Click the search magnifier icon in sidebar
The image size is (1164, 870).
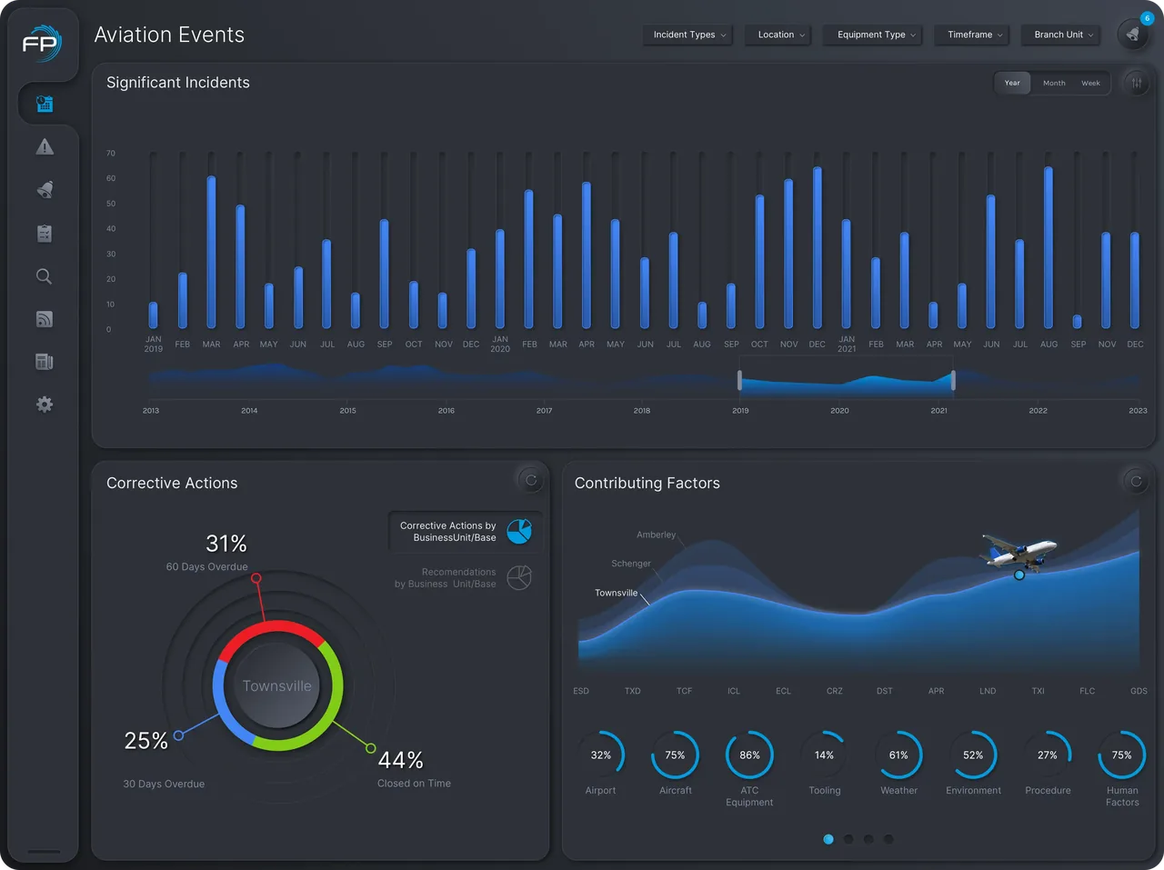[x=44, y=276]
